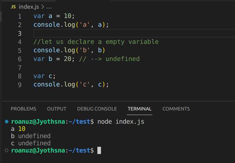Click 'node index.js' command in terminal

121,122
